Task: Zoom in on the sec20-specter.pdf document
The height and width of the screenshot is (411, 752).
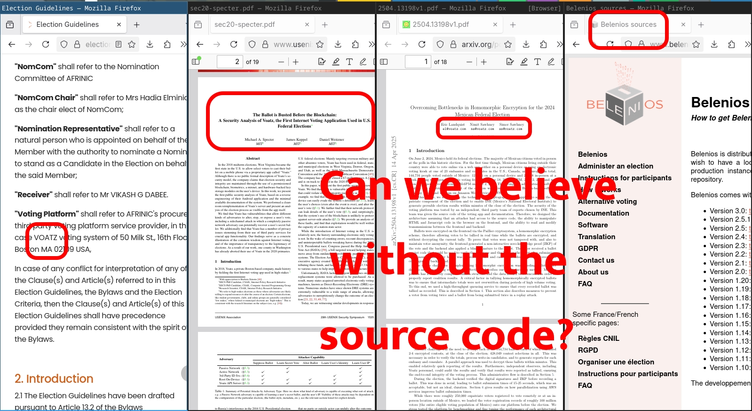Action: [x=296, y=62]
